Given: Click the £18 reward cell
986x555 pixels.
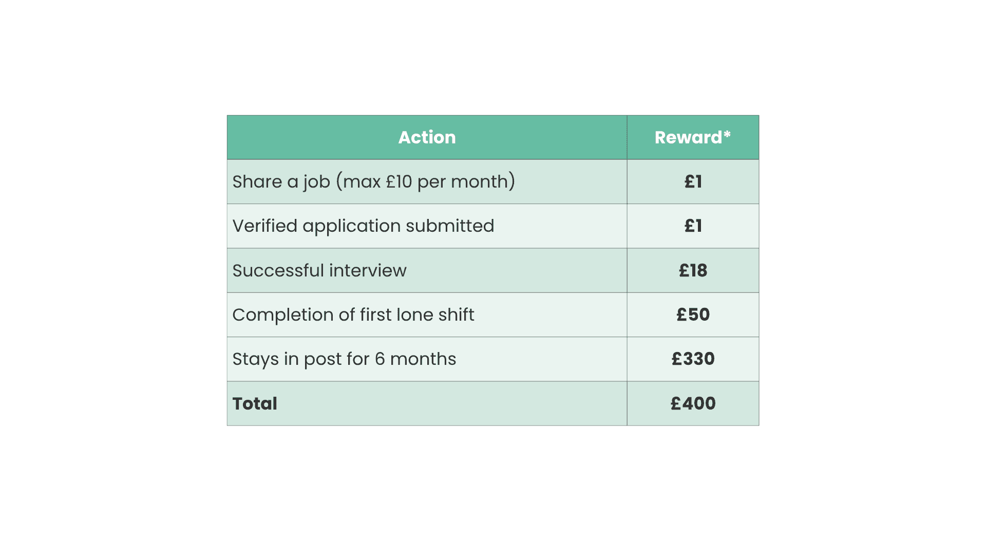Looking at the screenshot, I should [693, 271].
